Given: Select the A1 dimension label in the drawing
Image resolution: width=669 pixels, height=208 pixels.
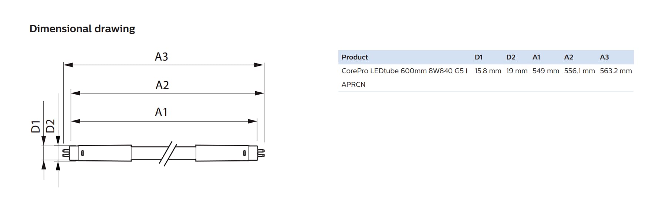Looking at the screenshot, I should click(161, 112).
